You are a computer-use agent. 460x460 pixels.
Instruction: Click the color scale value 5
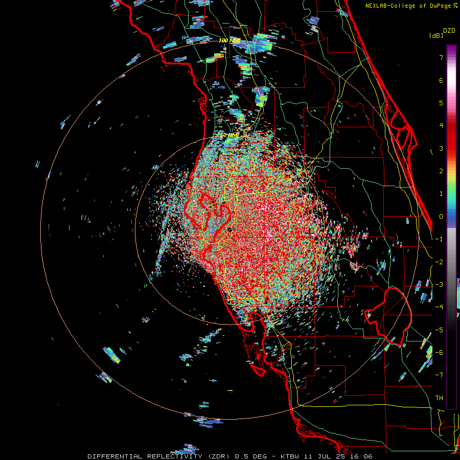click(x=441, y=103)
